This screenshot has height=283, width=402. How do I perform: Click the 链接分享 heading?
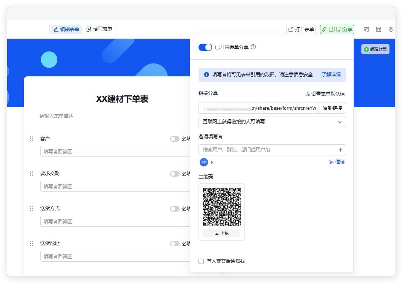pyautogui.click(x=208, y=93)
